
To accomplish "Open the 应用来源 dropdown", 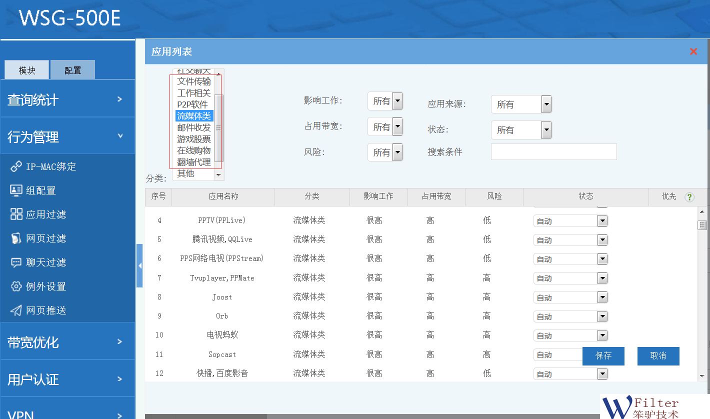I will point(521,104).
